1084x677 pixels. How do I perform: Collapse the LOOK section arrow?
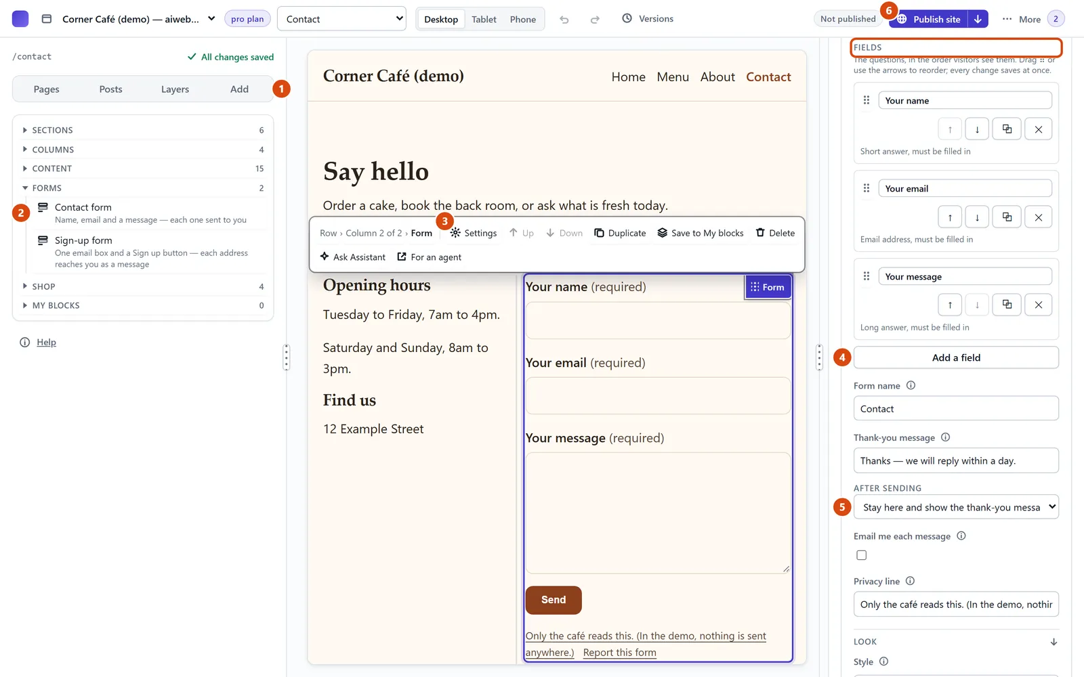click(1054, 642)
